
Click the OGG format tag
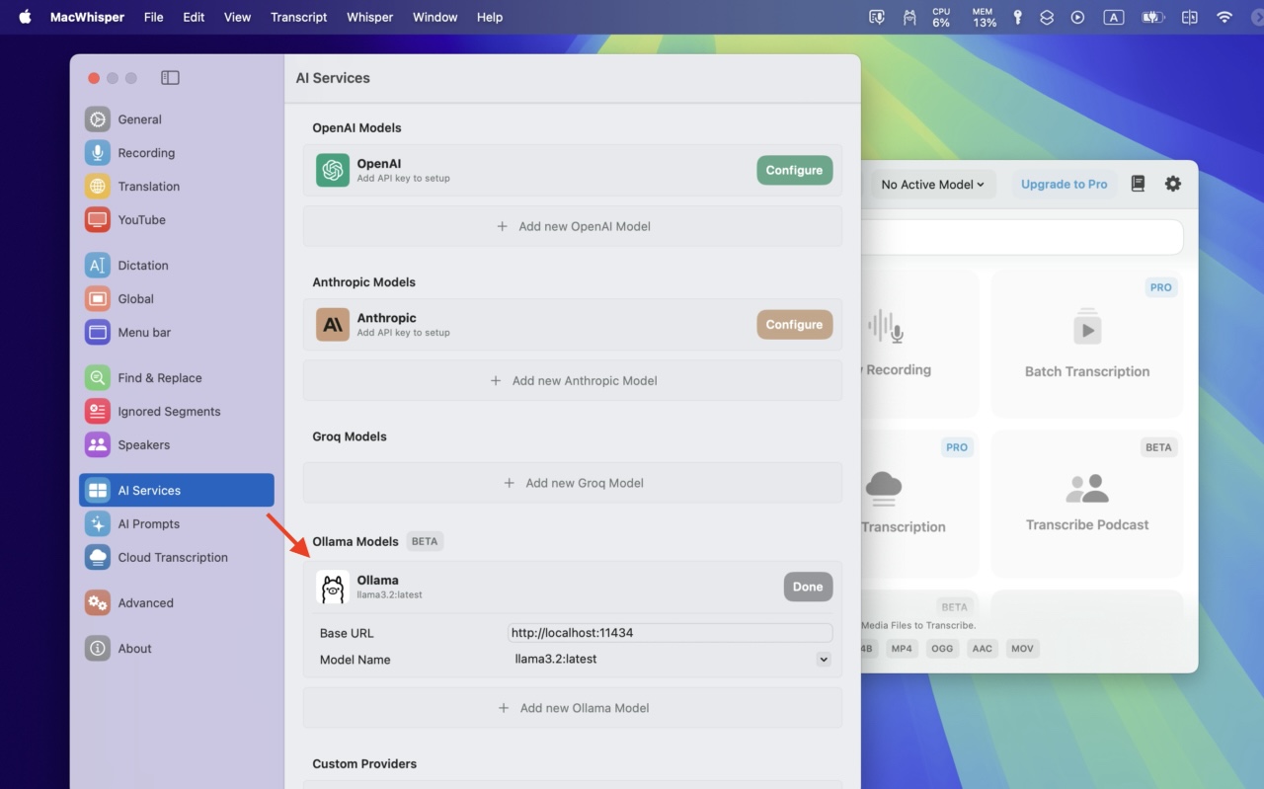pyautogui.click(x=942, y=649)
